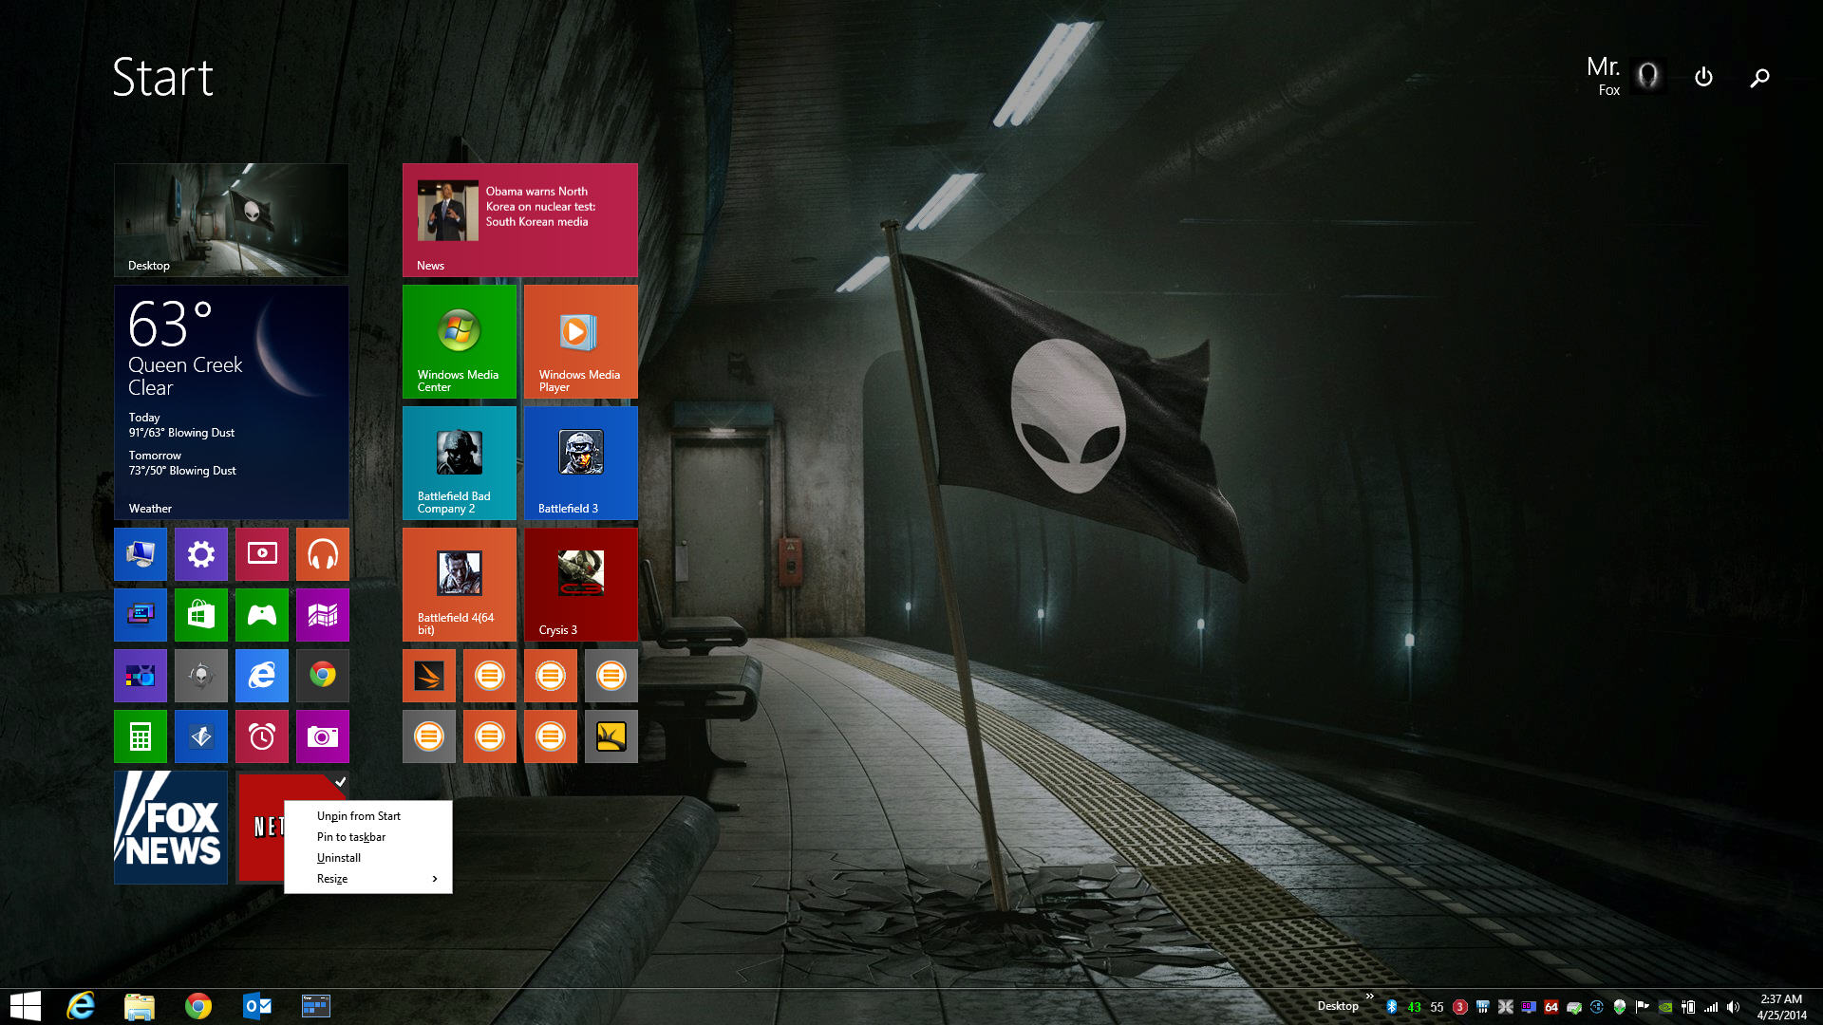Launch Crysis 3 tile
Viewport: 1823px width, 1025px height.
point(580,584)
